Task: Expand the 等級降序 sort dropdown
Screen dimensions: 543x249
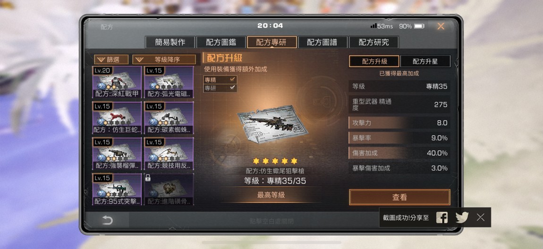Action: point(164,59)
